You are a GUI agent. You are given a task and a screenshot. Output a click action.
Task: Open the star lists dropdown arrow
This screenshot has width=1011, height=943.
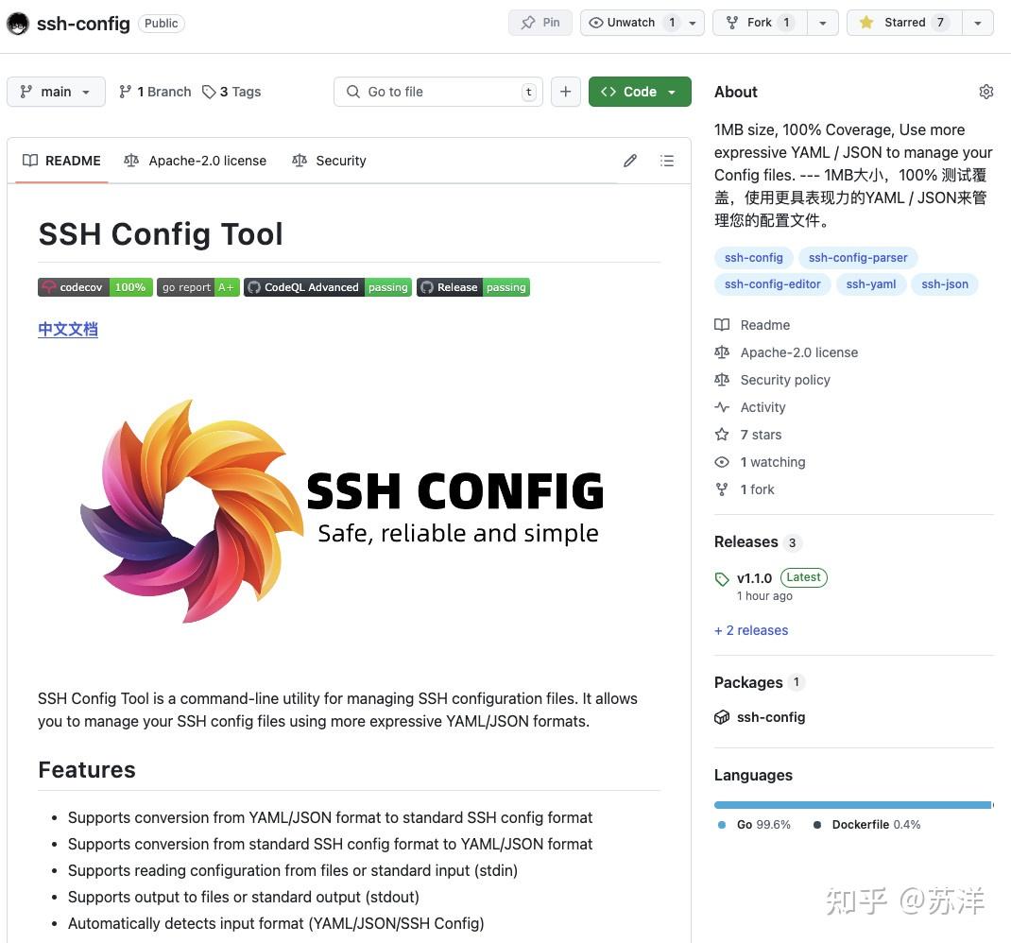(978, 23)
